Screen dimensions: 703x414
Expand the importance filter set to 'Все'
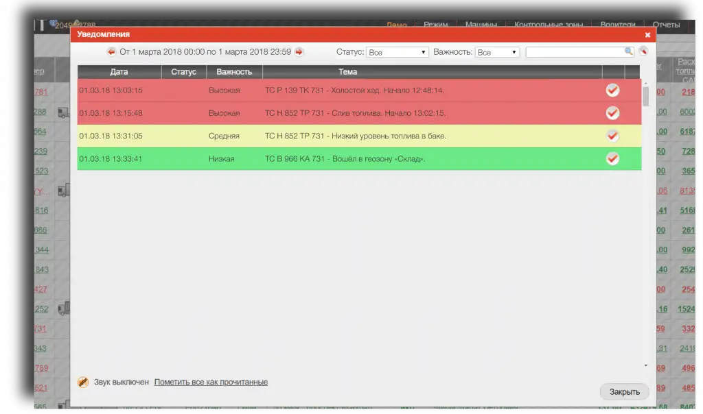click(x=497, y=51)
